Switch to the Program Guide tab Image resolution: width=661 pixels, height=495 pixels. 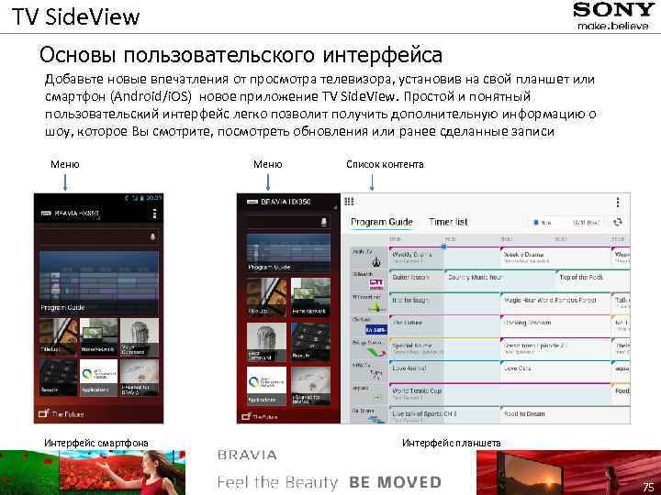click(x=382, y=222)
